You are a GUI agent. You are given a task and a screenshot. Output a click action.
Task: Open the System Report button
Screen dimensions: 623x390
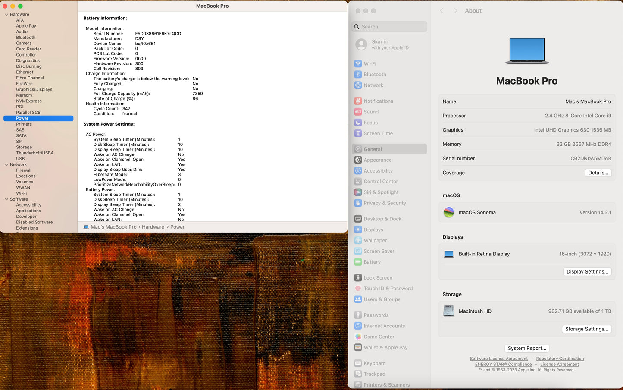point(526,348)
